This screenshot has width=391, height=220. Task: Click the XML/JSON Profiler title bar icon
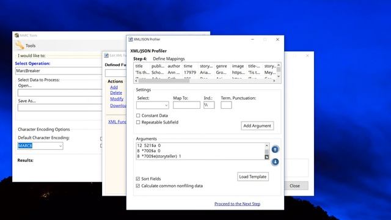pos(130,39)
